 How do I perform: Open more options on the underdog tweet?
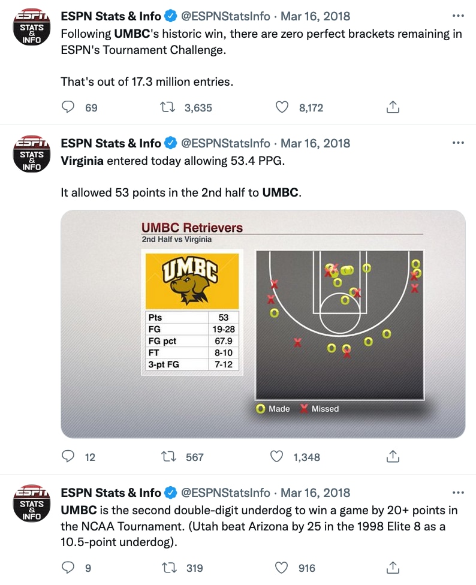coord(458,493)
